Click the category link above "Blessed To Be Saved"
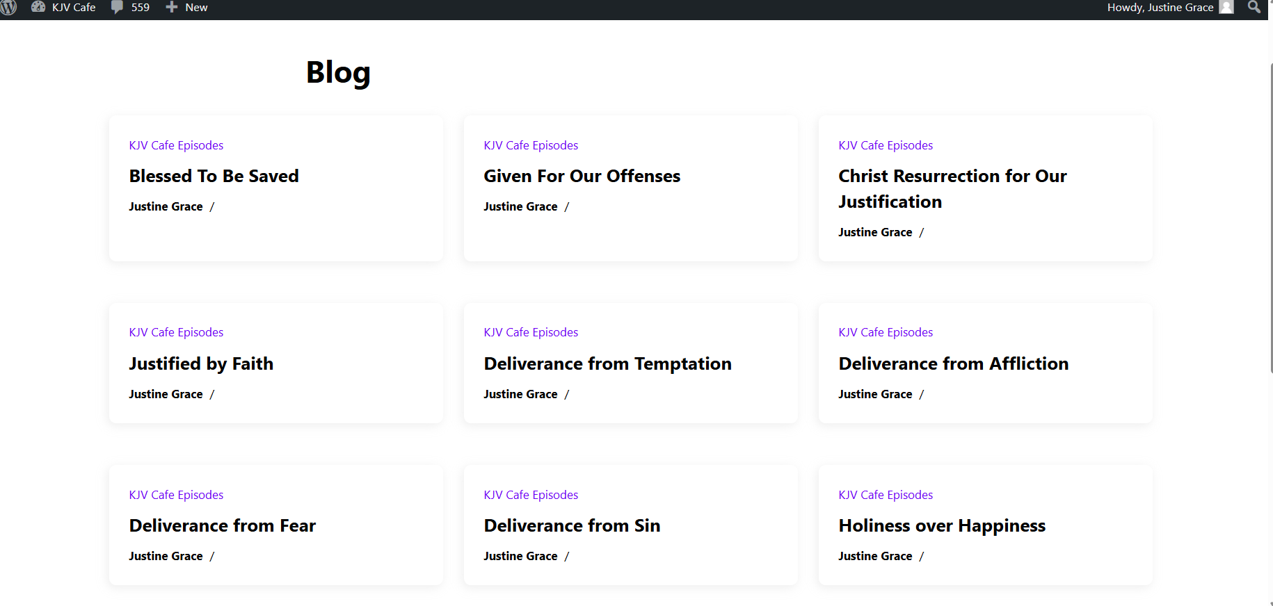 [176, 145]
